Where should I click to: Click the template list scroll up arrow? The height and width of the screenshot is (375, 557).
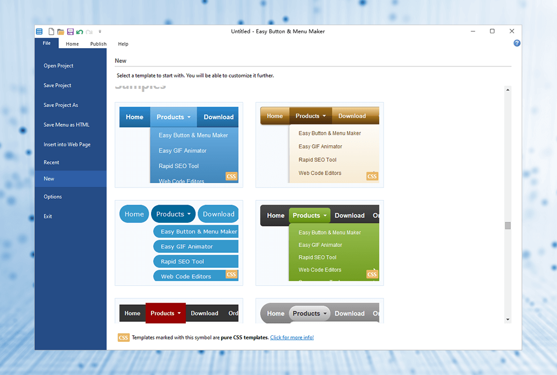508,90
